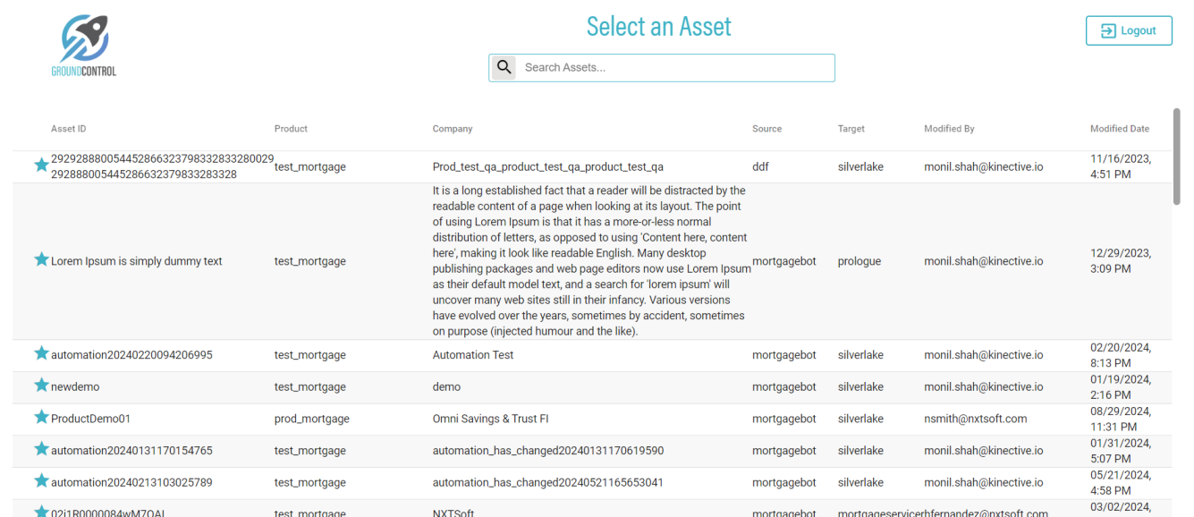Click star next to automation20240220094206995

41,353
